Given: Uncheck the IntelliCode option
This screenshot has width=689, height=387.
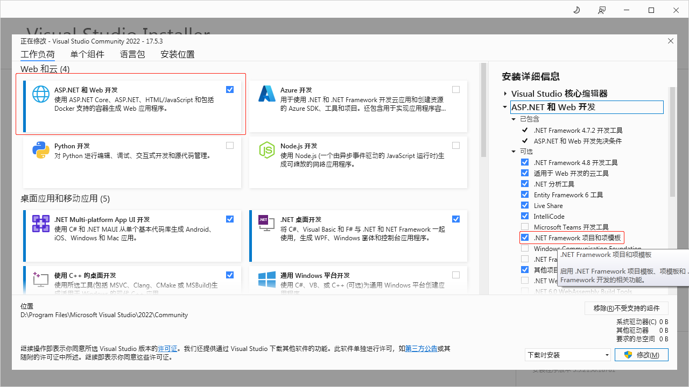Looking at the screenshot, I should (525, 216).
